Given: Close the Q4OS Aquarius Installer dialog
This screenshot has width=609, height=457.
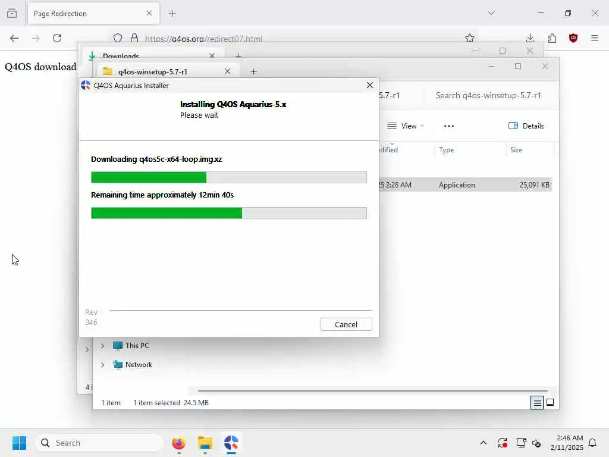Looking at the screenshot, I should point(370,85).
